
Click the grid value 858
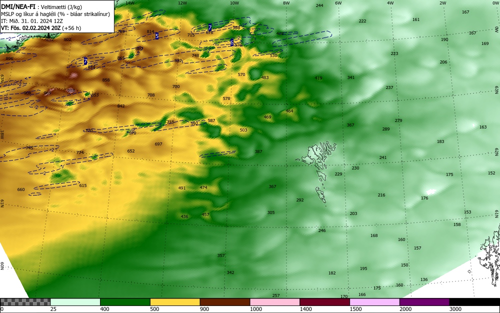point(106,80)
